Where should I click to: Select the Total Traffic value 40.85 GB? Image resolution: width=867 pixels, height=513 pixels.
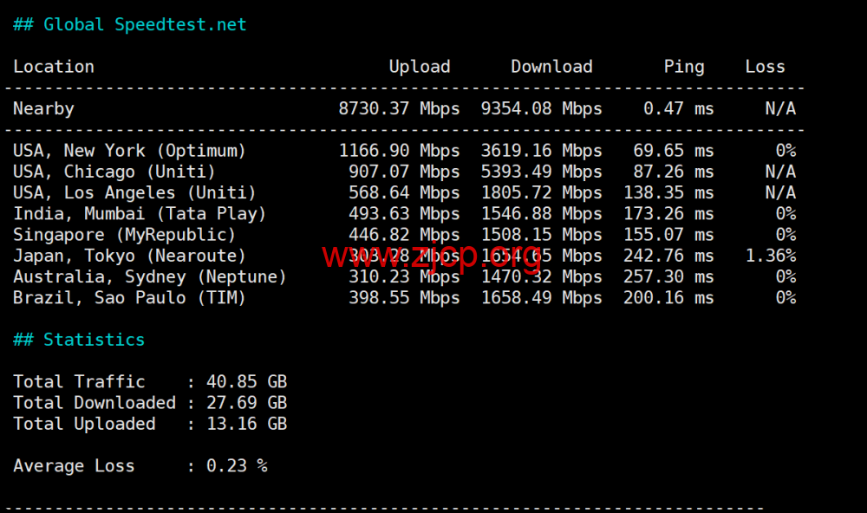click(x=246, y=382)
